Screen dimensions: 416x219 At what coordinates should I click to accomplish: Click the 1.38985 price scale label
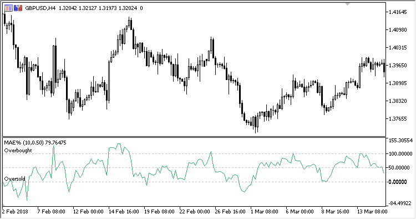(398, 83)
